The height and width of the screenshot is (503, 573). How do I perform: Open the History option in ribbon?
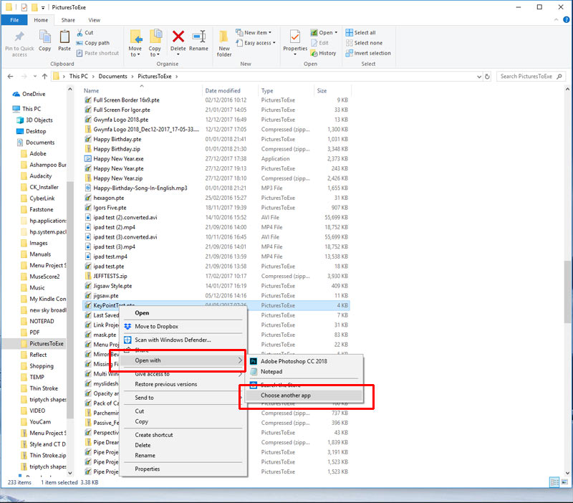323,53
